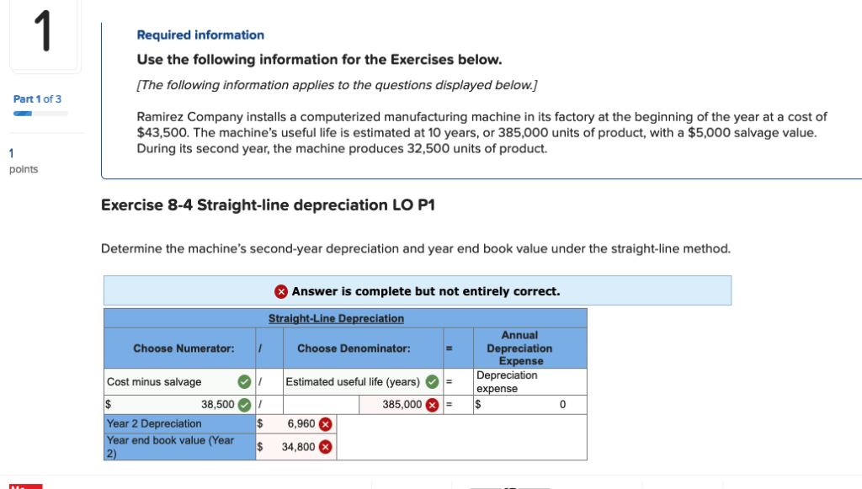The image size is (862, 489).
Task: Click the Straight-Line Depreciation table heading
Action: pyautogui.click(x=336, y=319)
